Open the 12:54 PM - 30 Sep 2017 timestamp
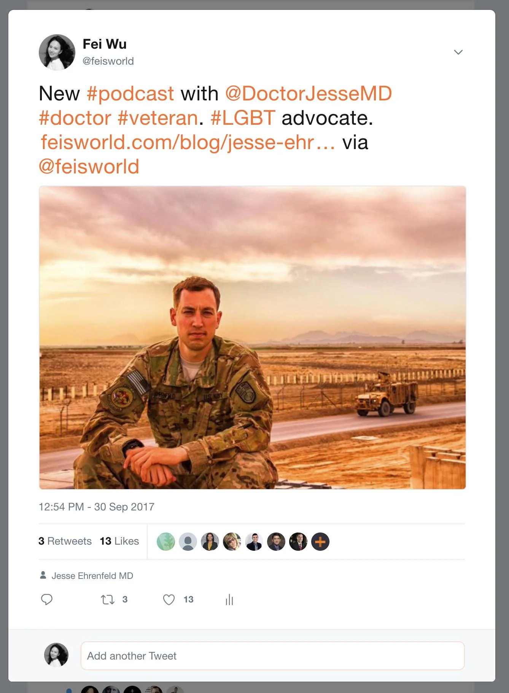Image resolution: width=509 pixels, height=693 pixels. click(97, 507)
